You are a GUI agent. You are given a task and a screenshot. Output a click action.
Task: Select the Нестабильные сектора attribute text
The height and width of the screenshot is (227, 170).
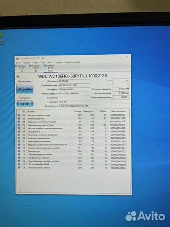(38, 158)
